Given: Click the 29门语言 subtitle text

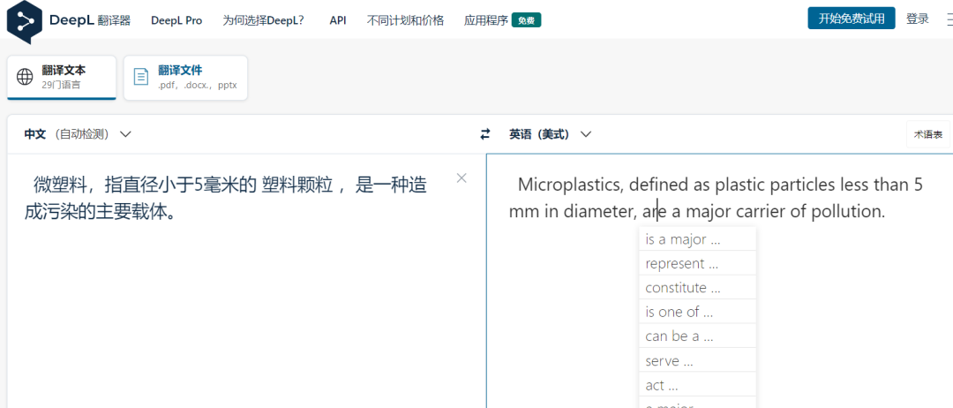Looking at the screenshot, I should pos(61,85).
